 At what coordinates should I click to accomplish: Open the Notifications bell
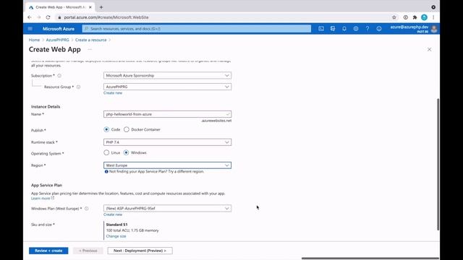click(344, 29)
